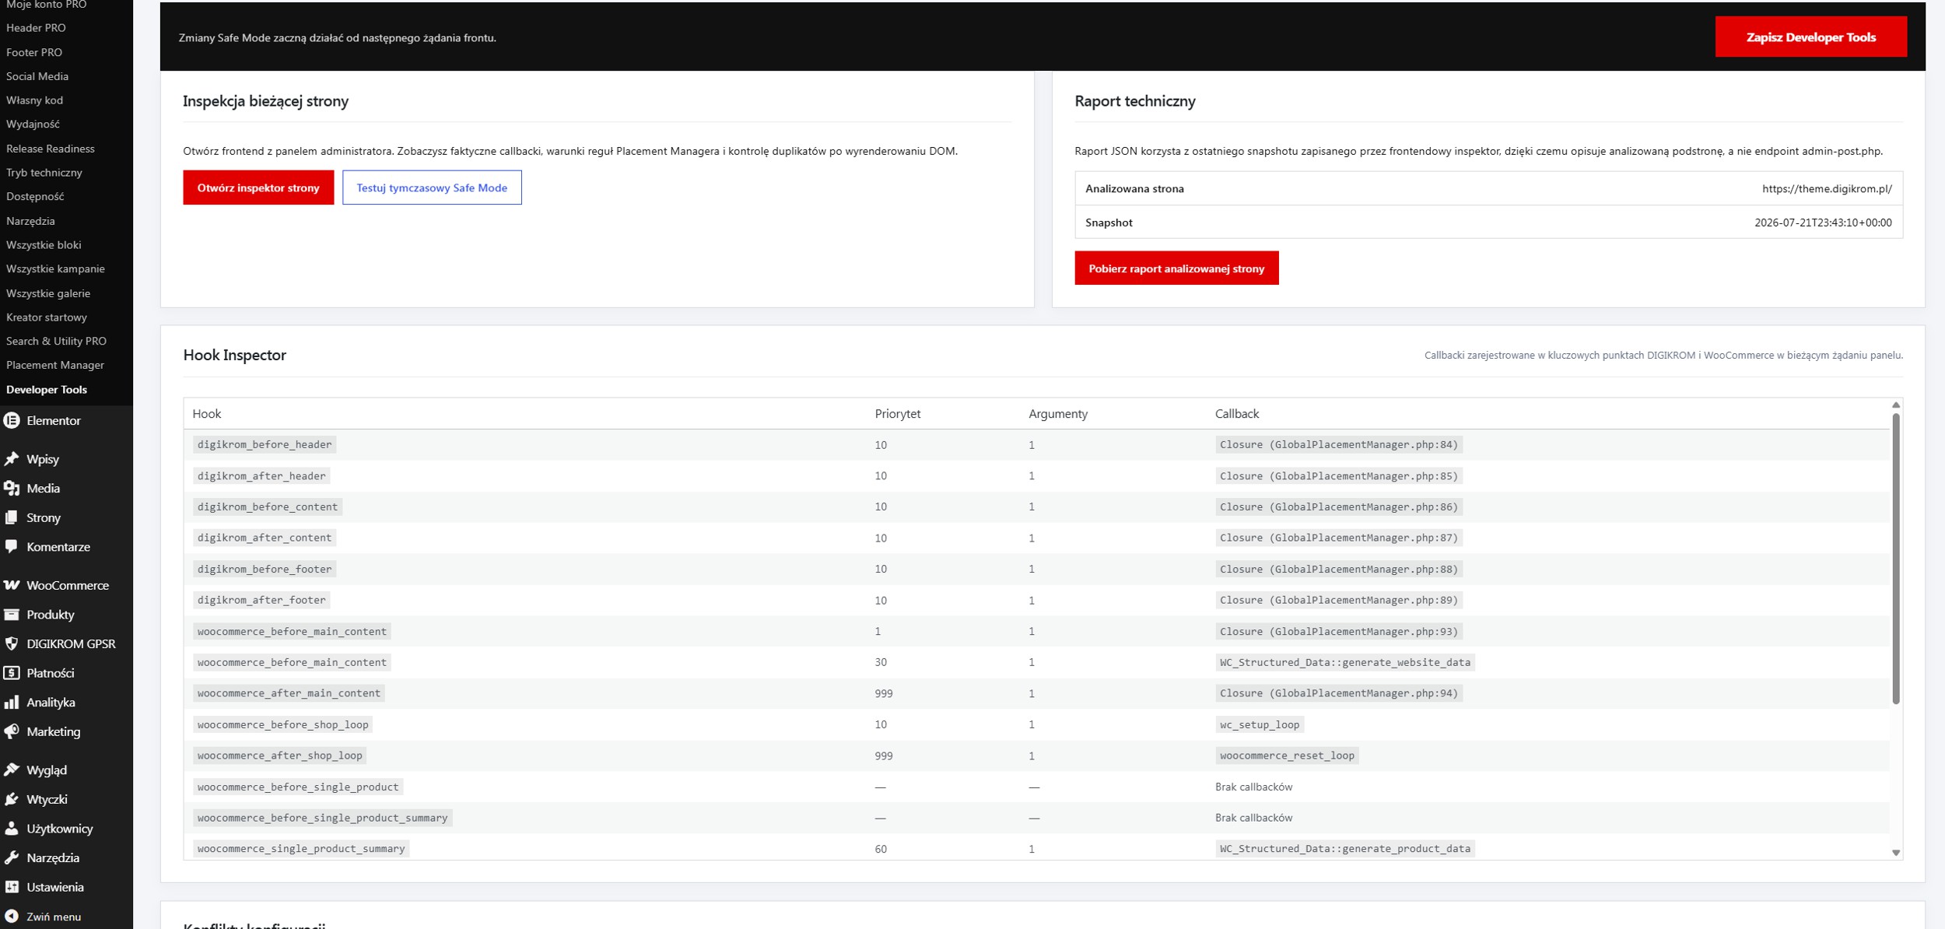Screen dimensions: 1945x929
Task: Open the Release Readiness submenu item
Action: 51,149
